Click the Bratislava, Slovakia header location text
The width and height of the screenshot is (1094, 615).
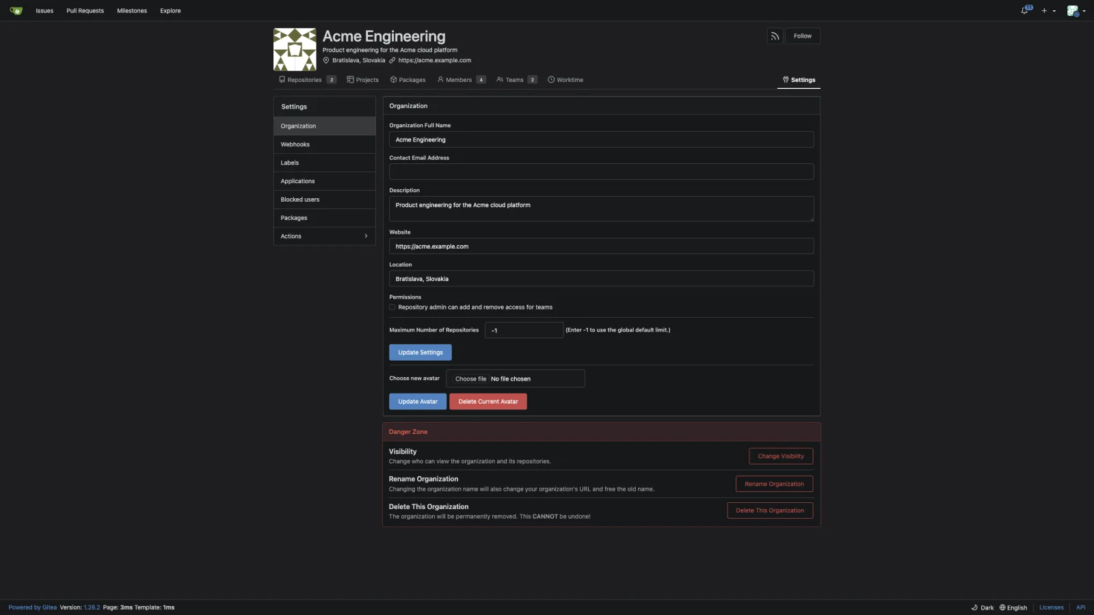[359, 61]
